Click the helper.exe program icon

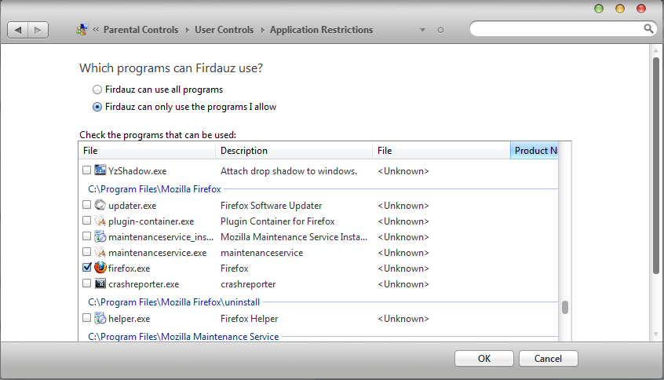click(100, 318)
